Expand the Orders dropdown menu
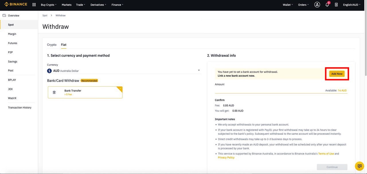 point(303,5)
